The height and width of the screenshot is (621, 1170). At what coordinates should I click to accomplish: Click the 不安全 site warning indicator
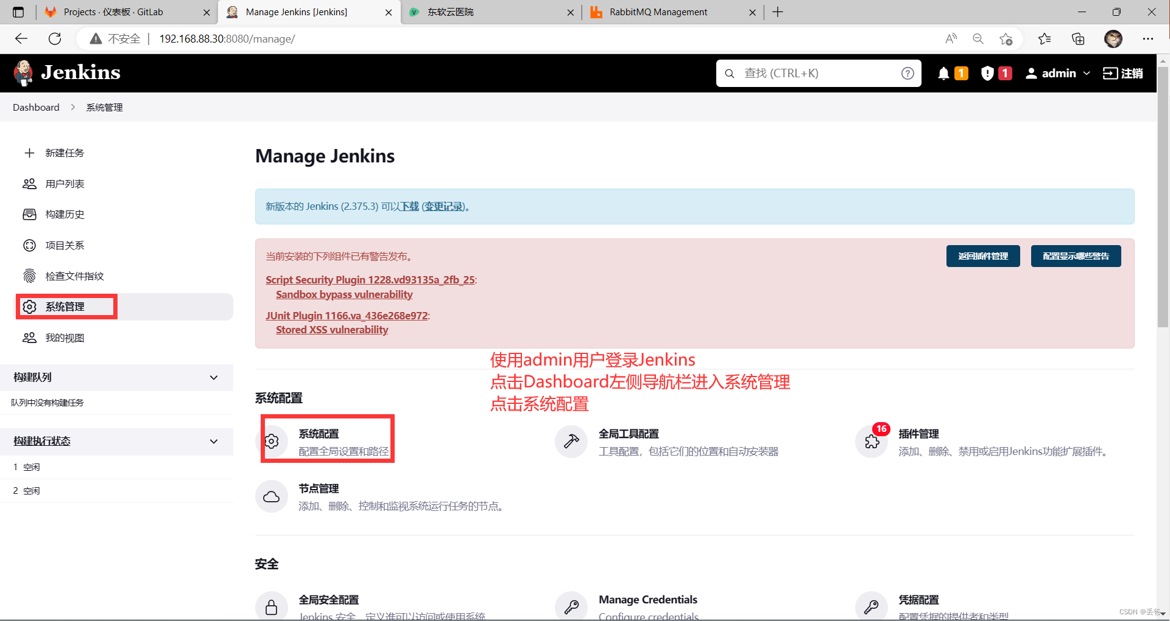click(115, 39)
